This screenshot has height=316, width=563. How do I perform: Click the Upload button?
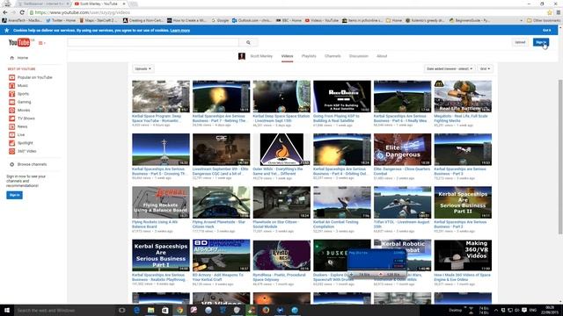pos(520,42)
